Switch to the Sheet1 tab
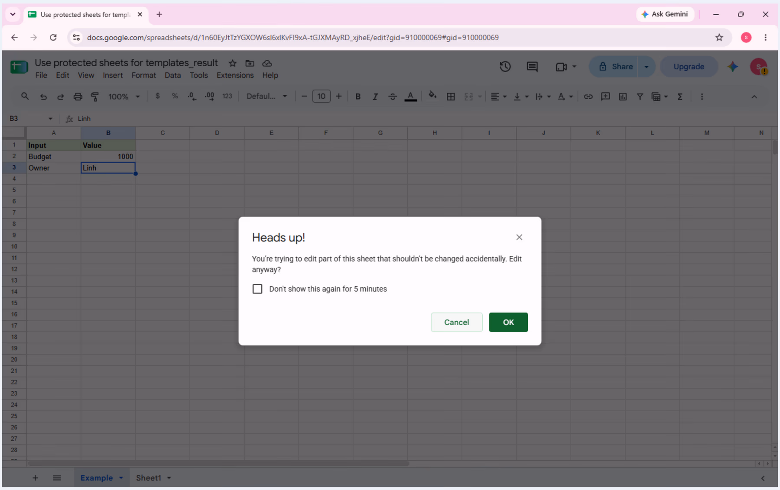Image resolution: width=780 pixels, height=490 pixels. (x=148, y=478)
